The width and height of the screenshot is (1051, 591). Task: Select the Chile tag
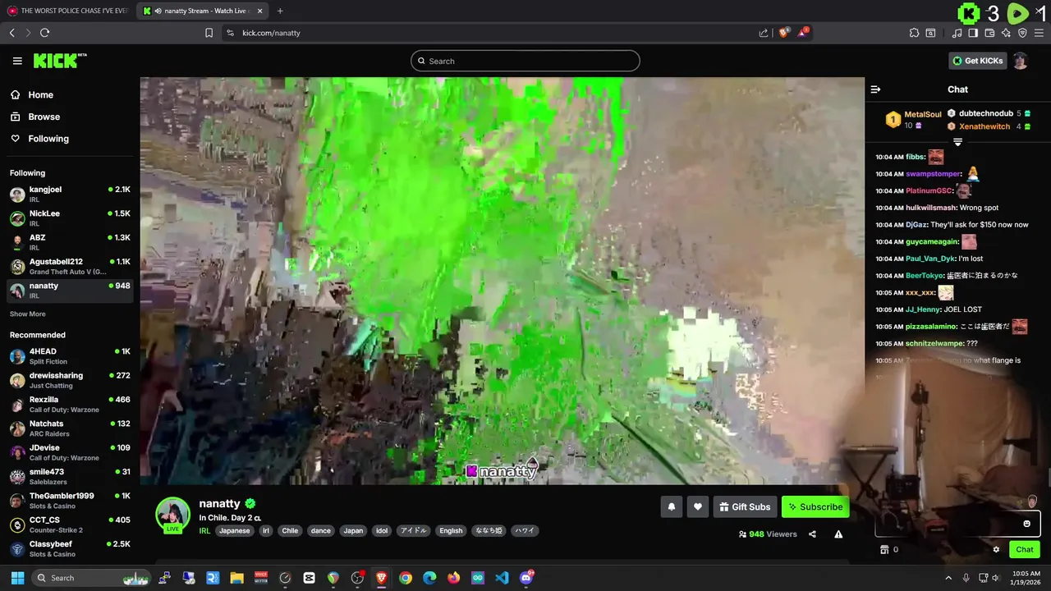click(x=290, y=531)
